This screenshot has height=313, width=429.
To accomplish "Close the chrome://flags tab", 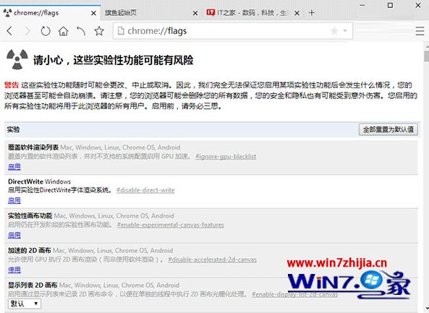I will click(x=93, y=13).
